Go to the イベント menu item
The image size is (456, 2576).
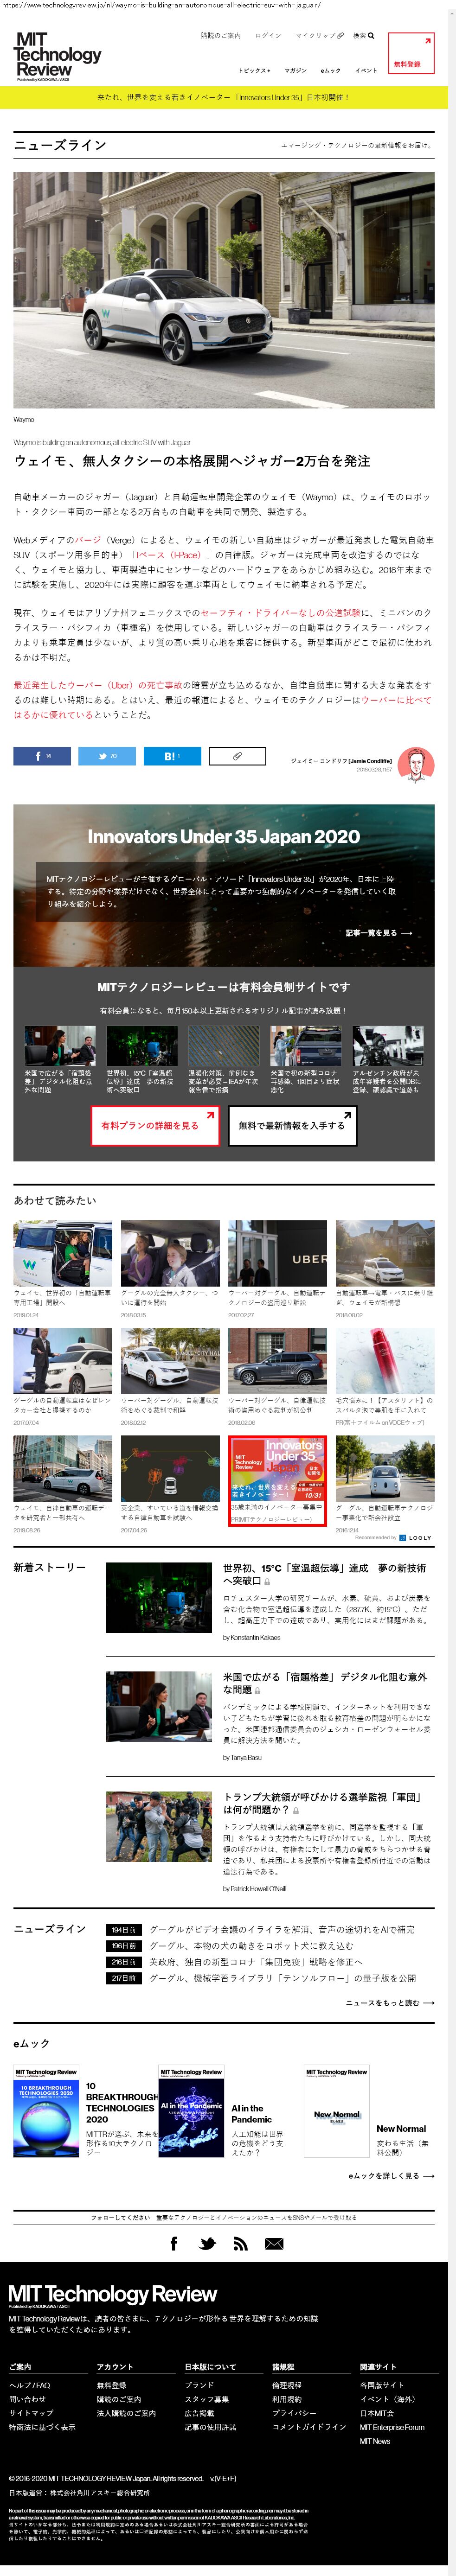tap(366, 71)
